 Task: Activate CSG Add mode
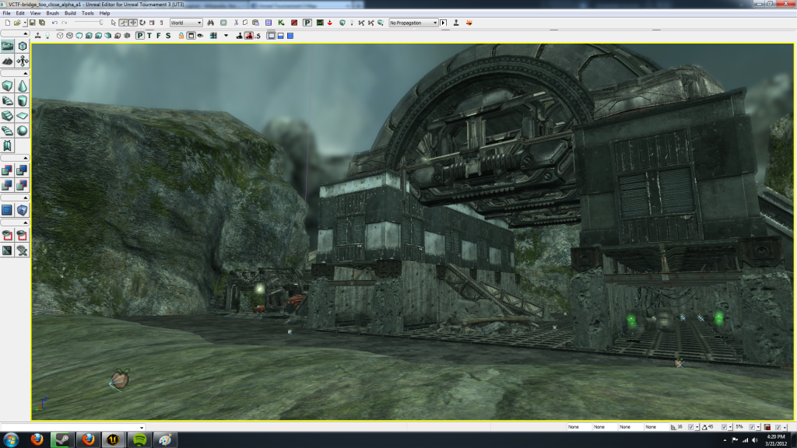pos(7,170)
